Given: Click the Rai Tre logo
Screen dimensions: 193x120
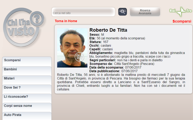Looking at the screenshot, I should point(181,11).
